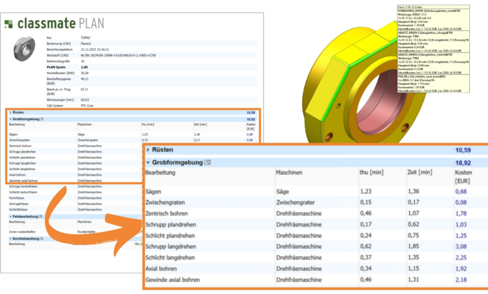Click the yellow machining info tooltip over the model

click(433, 49)
